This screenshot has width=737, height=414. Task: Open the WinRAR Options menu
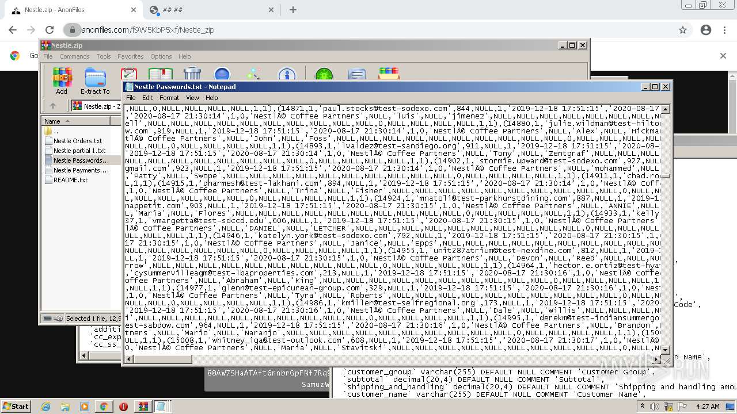pyautogui.click(x=161, y=56)
